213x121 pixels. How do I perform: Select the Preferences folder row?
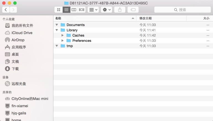[133, 40]
